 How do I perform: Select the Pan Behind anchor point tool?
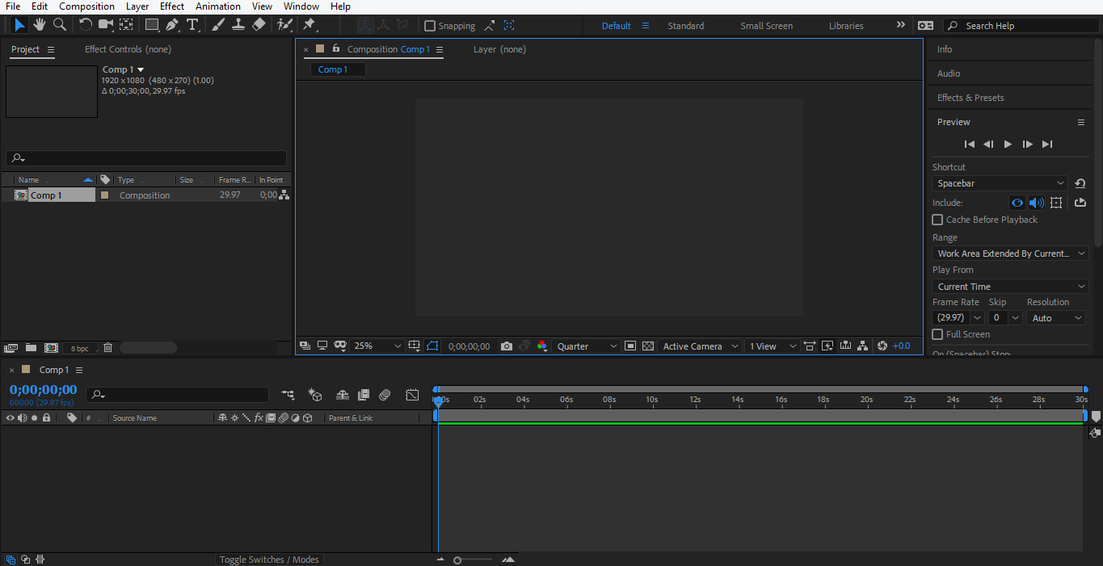pyautogui.click(x=126, y=25)
